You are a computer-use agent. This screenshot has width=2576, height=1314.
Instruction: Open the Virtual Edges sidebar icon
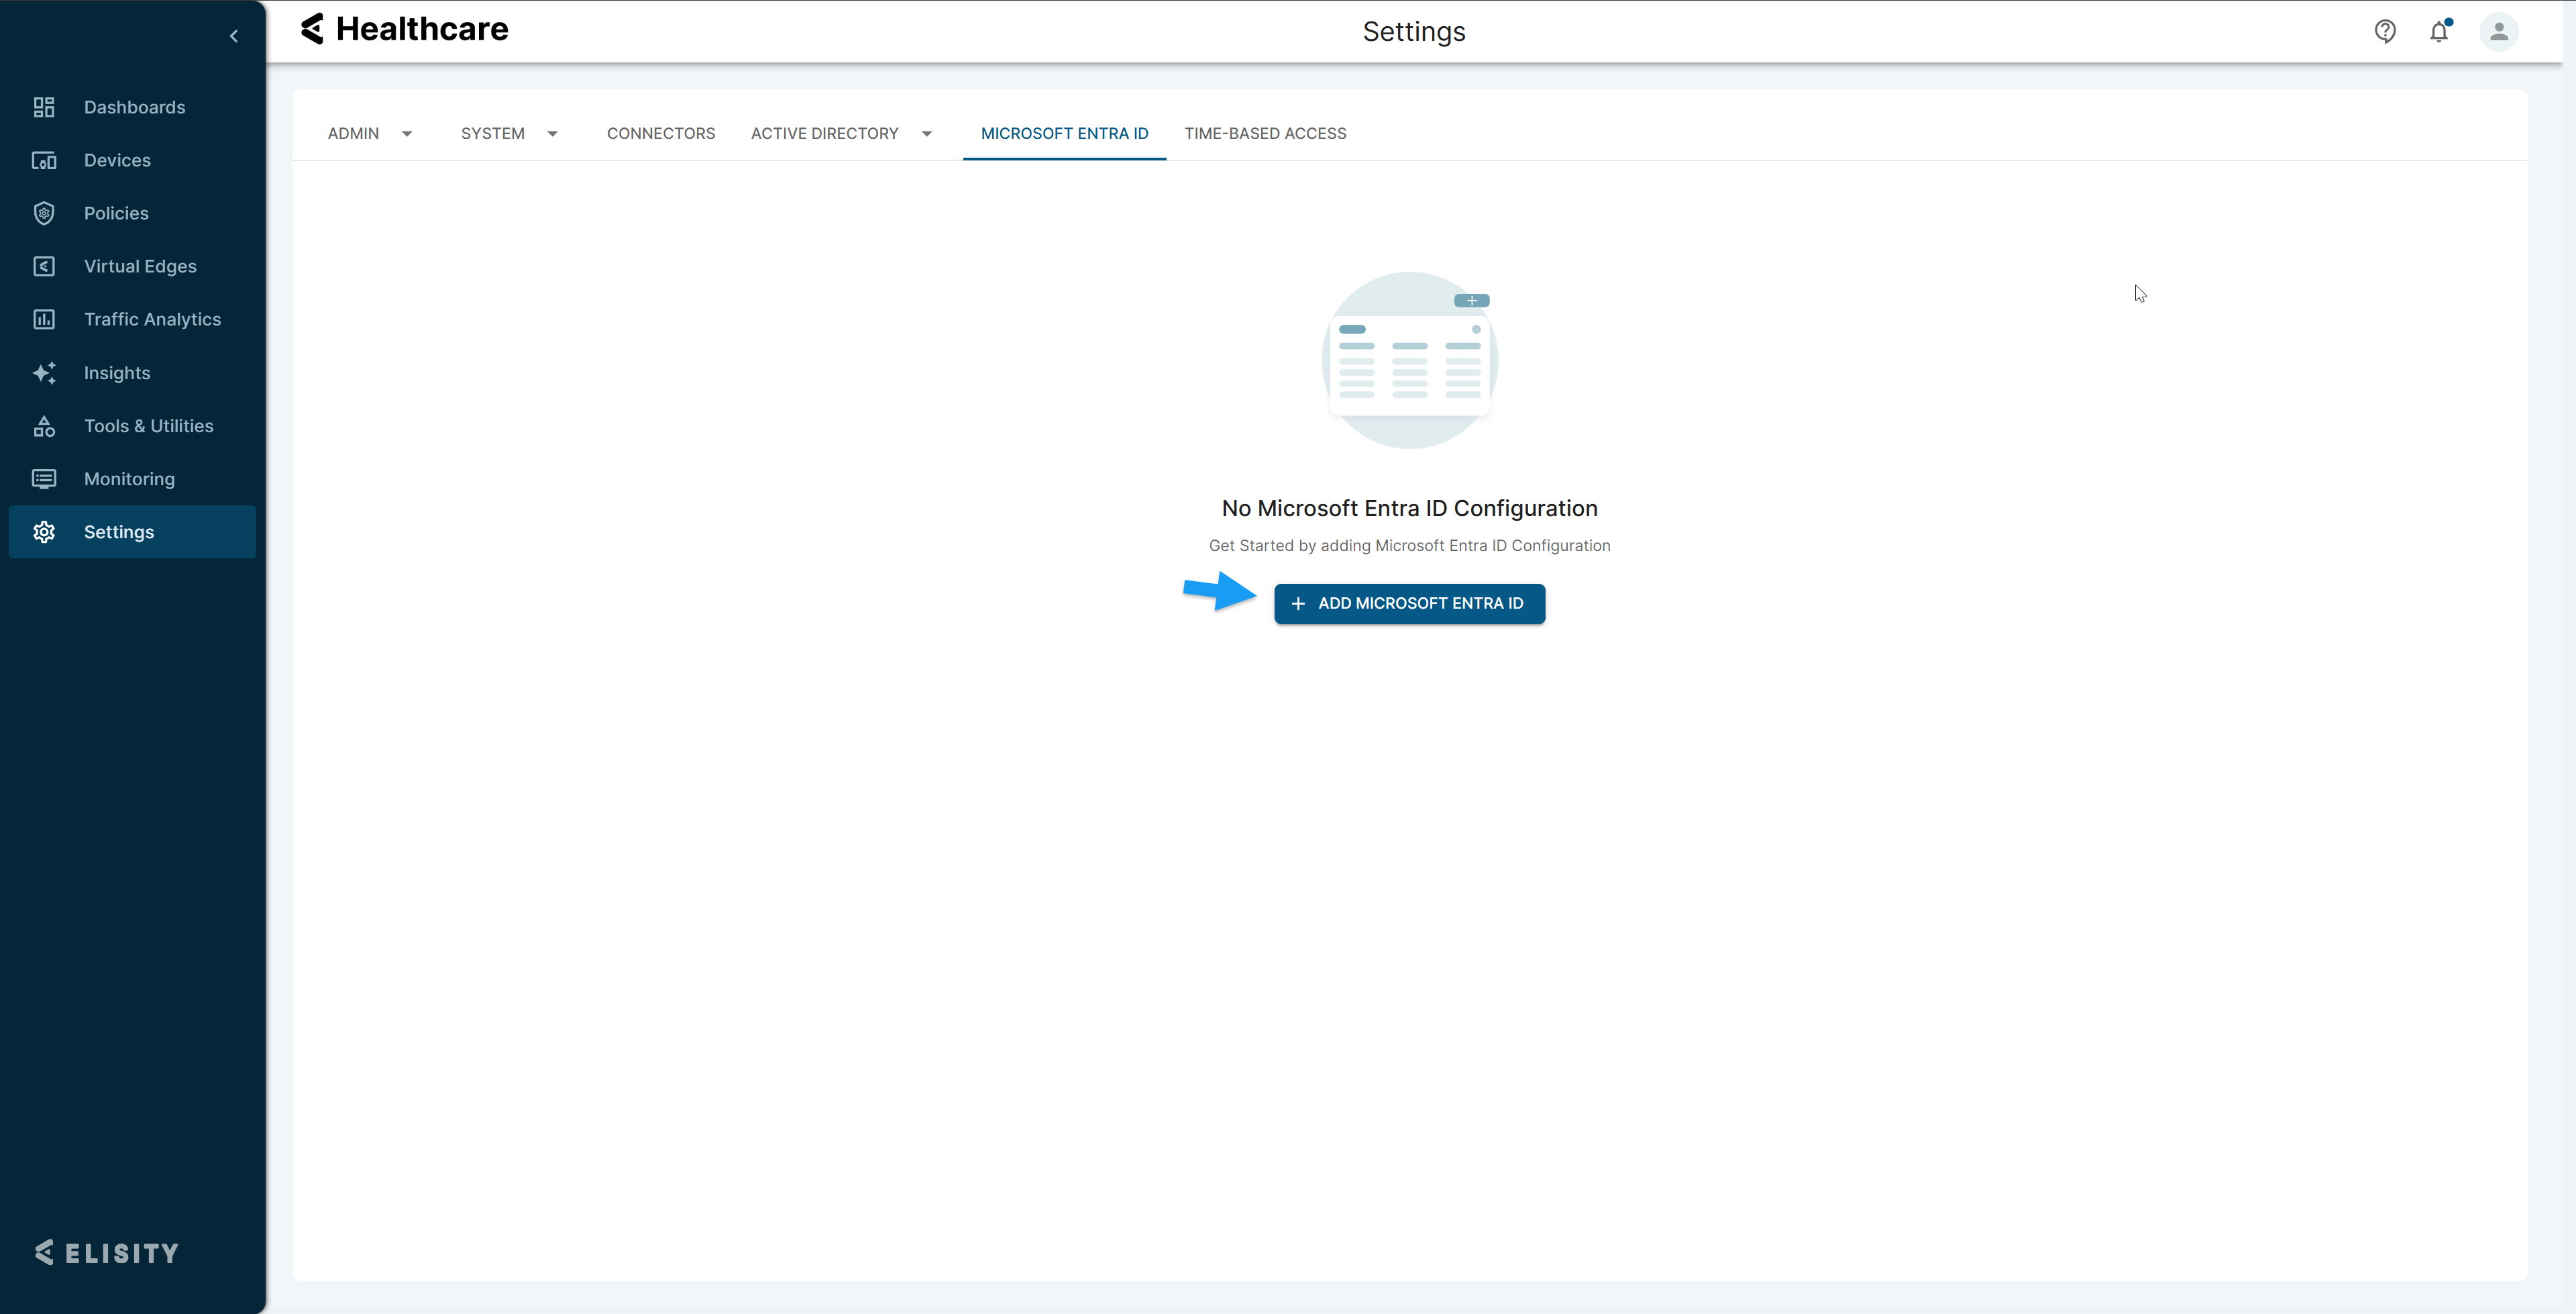tap(44, 266)
